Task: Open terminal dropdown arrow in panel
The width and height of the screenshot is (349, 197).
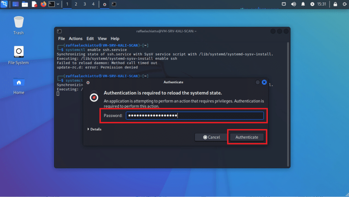Action: pyautogui.click(x=58, y=4)
